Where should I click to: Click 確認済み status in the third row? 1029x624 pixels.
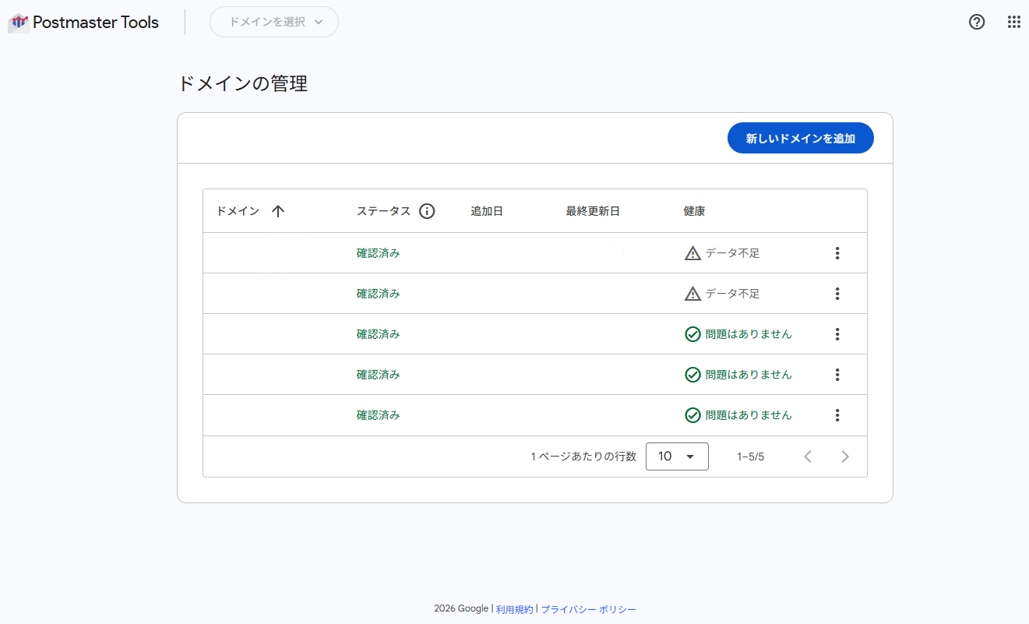(x=378, y=334)
